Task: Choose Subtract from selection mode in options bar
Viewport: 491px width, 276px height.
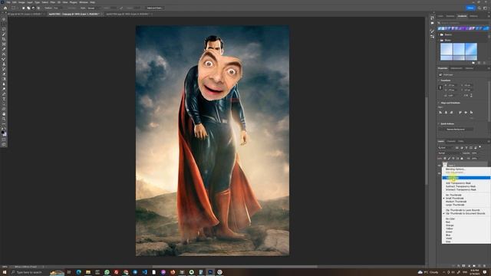Action: 33,8
